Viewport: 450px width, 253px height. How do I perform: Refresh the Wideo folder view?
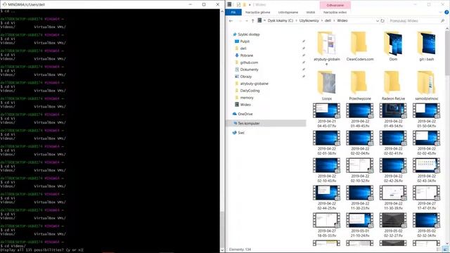(x=382, y=20)
